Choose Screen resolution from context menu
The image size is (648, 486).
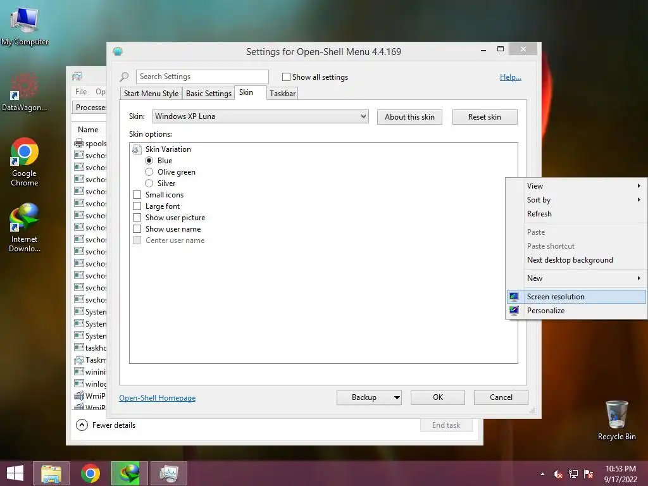tap(577, 297)
